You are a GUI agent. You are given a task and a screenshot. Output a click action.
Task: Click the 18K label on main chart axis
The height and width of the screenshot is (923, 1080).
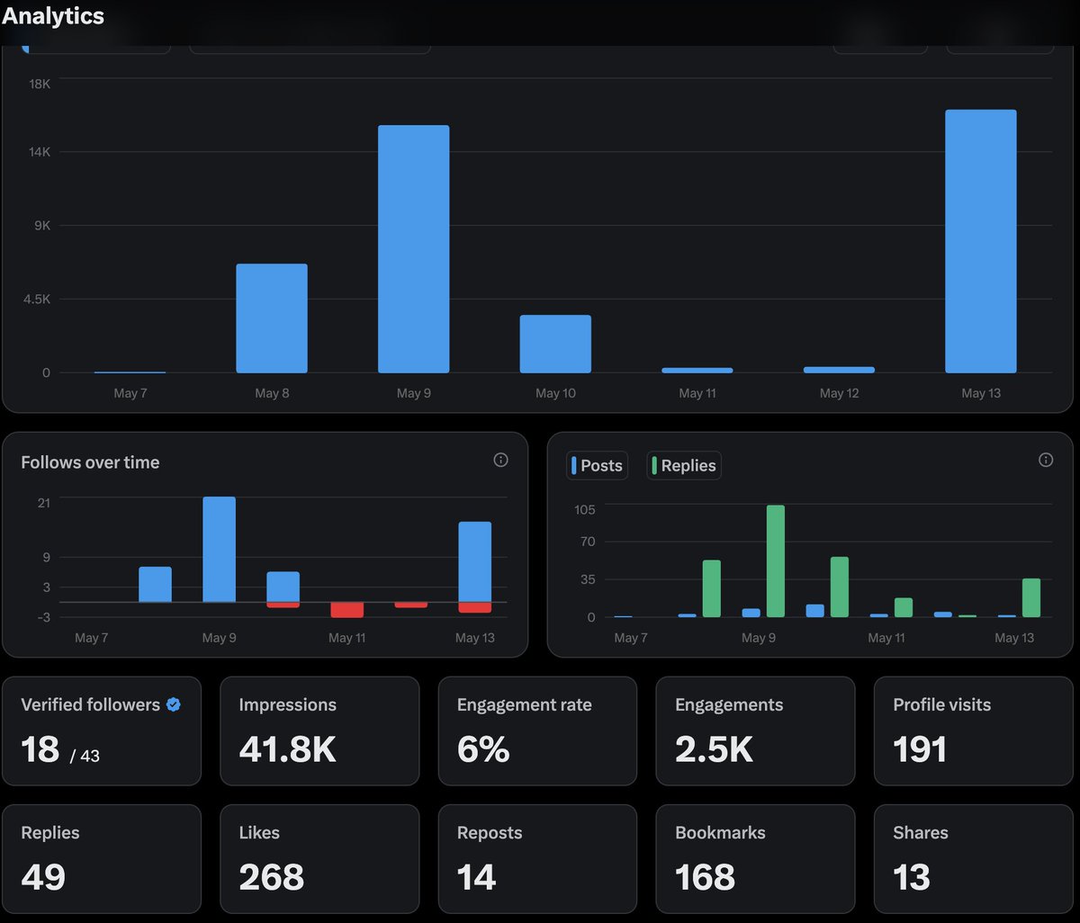[x=40, y=84]
